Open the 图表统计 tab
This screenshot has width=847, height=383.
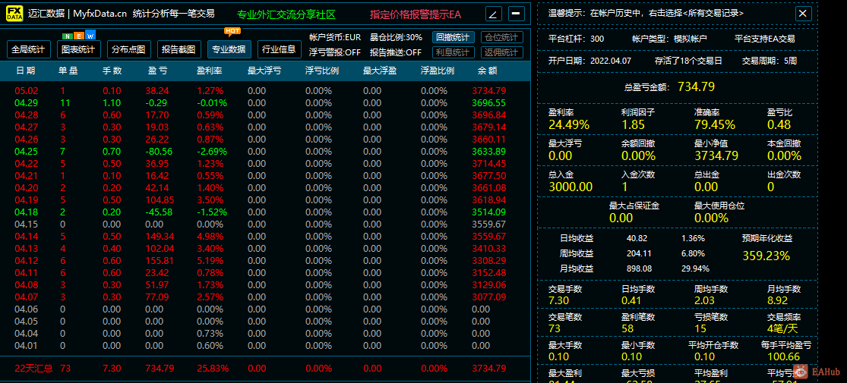79,49
